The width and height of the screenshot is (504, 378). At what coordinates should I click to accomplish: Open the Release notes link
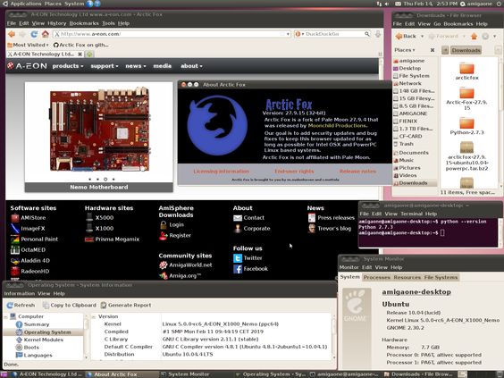point(357,172)
